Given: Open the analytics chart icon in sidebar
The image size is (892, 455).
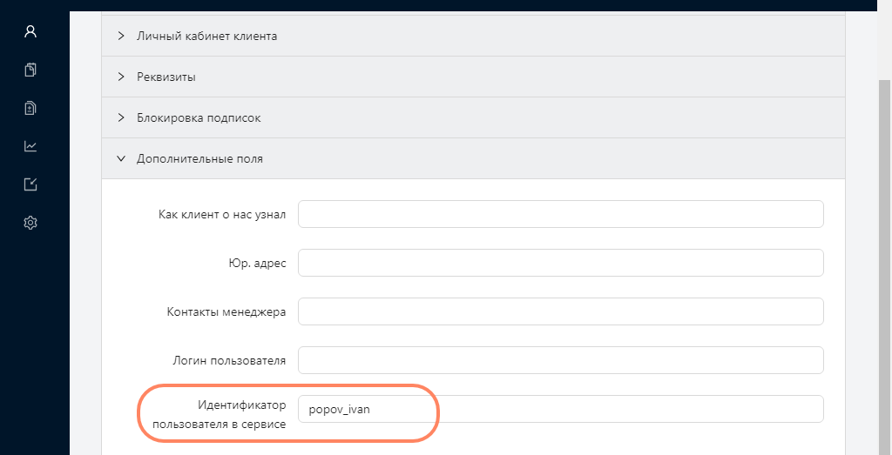Looking at the screenshot, I should click(x=30, y=146).
